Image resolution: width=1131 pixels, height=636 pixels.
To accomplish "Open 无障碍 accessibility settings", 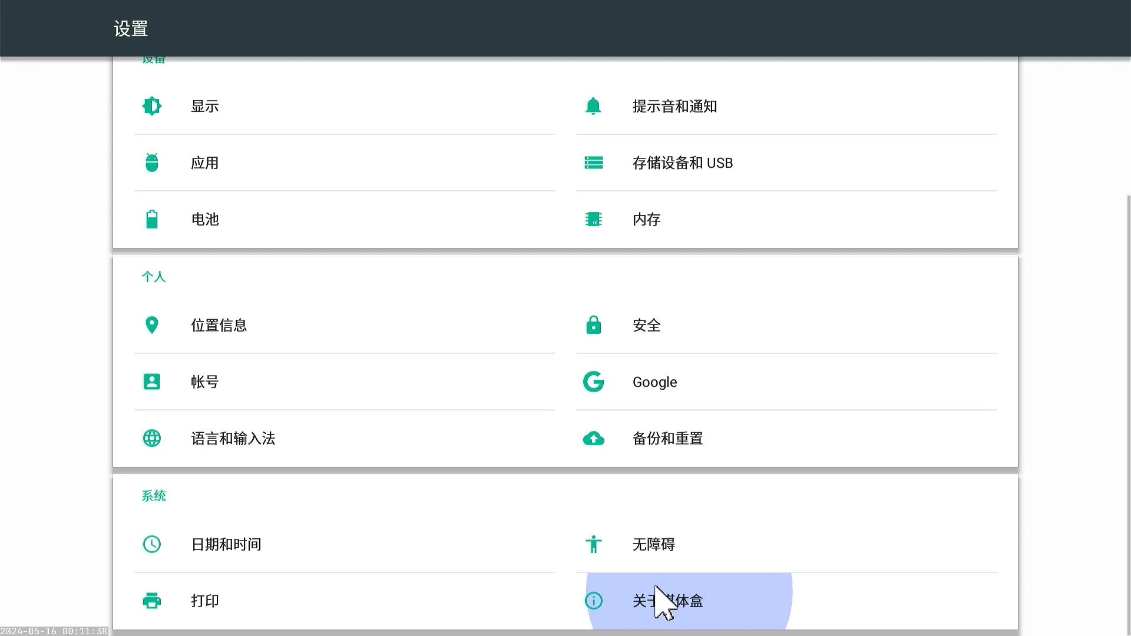I will (653, 544).
